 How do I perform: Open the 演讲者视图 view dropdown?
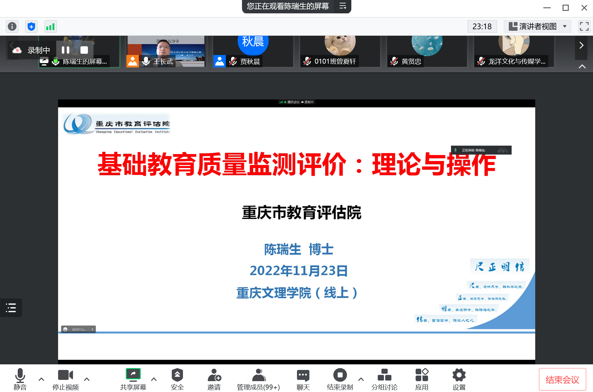click(537, 26)
